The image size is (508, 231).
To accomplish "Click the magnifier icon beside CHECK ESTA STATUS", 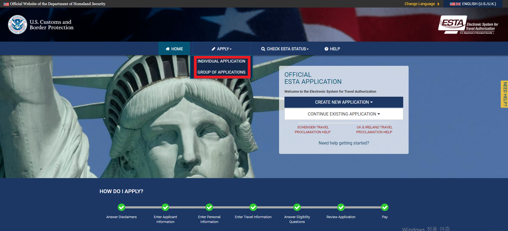I will coord(263,49).
